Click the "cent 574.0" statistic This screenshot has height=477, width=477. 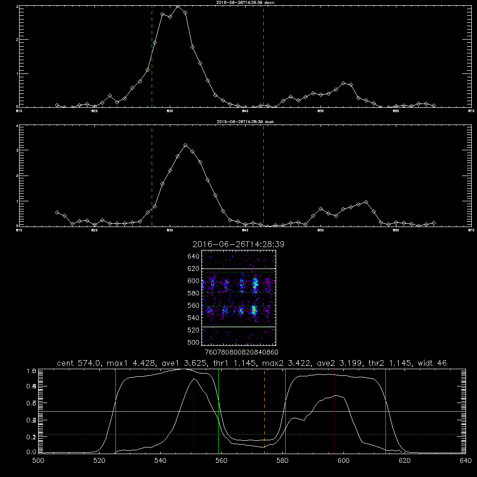(x=79, y=363)
